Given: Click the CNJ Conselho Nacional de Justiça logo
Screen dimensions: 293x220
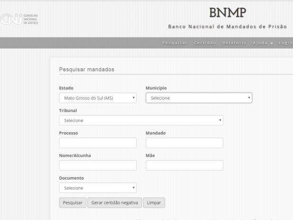Looking at the screenshot, I should [19, 19].
